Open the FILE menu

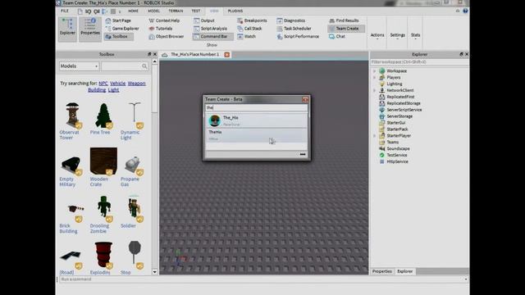click(x=65, y=11)
